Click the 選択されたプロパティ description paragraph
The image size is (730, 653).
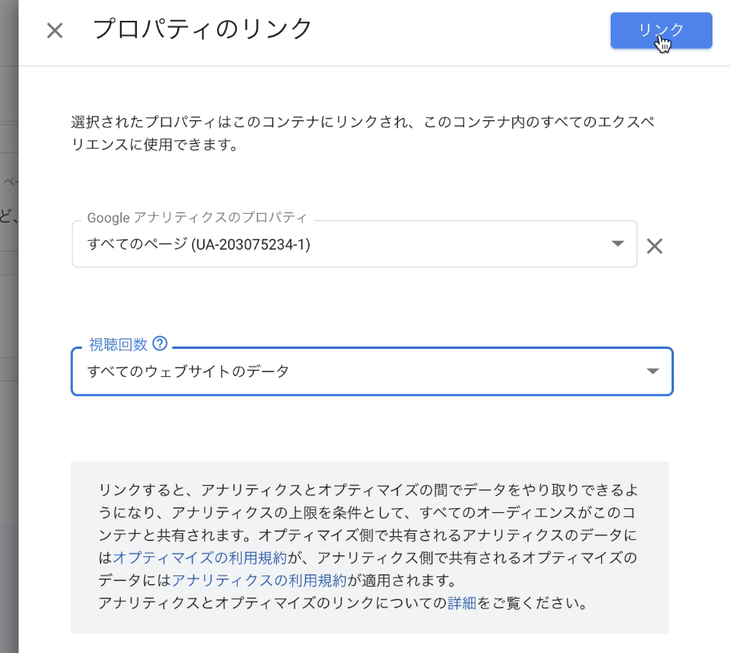tap(363, 133)
